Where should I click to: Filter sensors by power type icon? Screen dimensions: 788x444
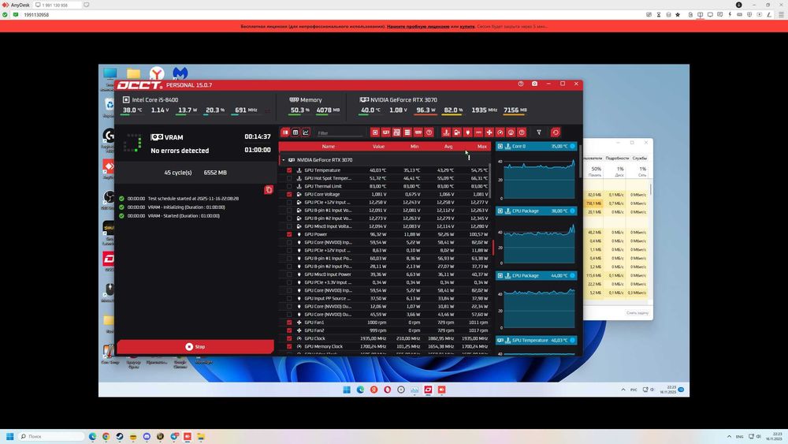tap(467, 132)
